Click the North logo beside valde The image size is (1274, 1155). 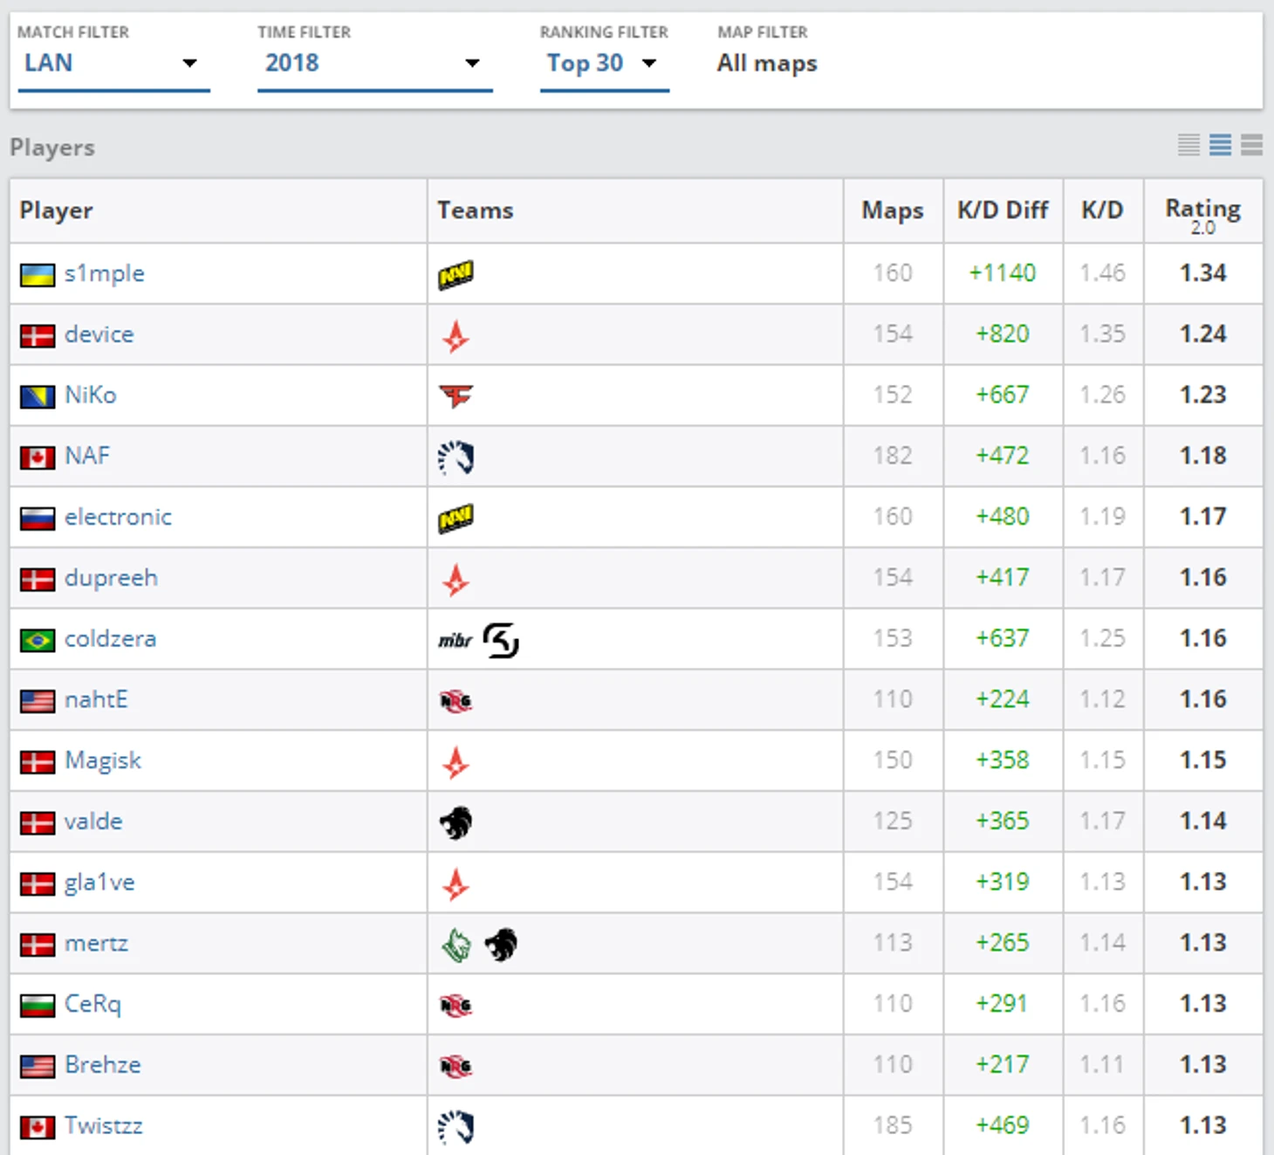coord(455,822)
